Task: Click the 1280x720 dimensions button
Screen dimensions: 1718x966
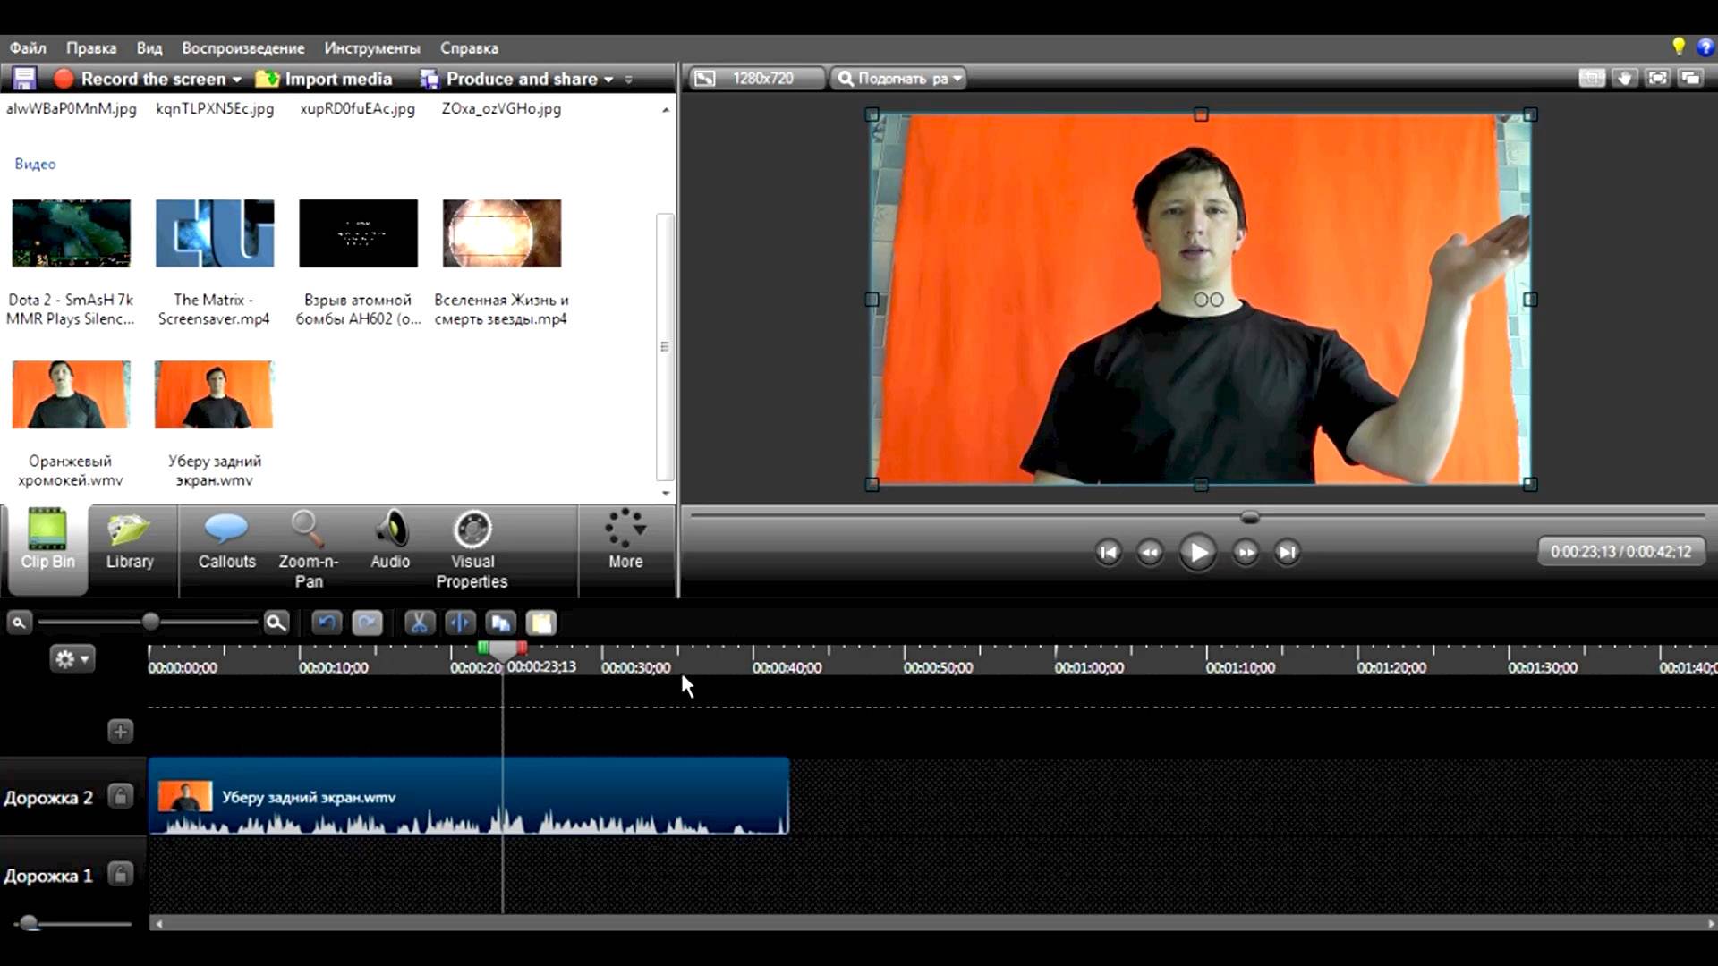Action: click(759, 79)
